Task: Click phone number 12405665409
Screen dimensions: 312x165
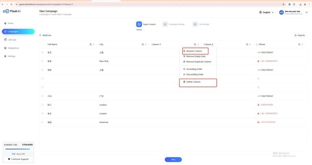Action: [x=267, y=105]
